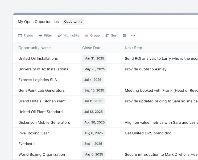Open the University of Az Installations row
The width and height of the screenshot is (198, 160).
[x=43, y=69]
